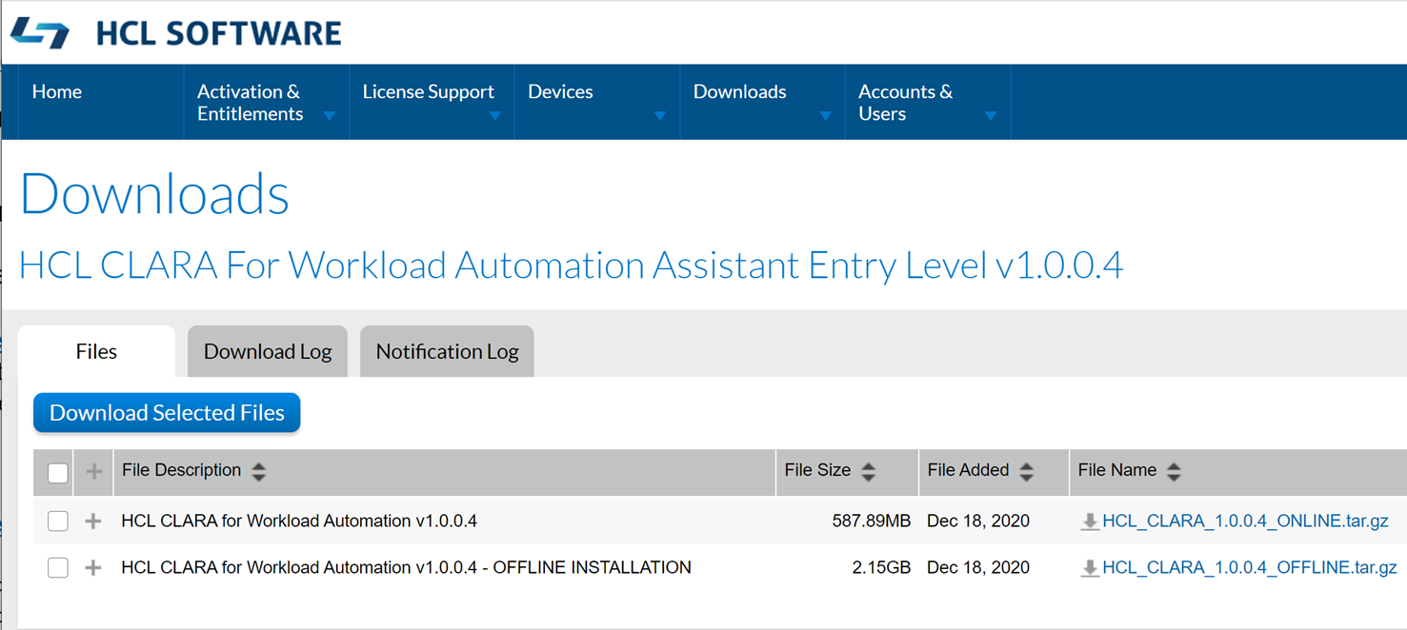
Task: Click download arrow icon for ONLINE tar.gz
Action: (1090, 522)
